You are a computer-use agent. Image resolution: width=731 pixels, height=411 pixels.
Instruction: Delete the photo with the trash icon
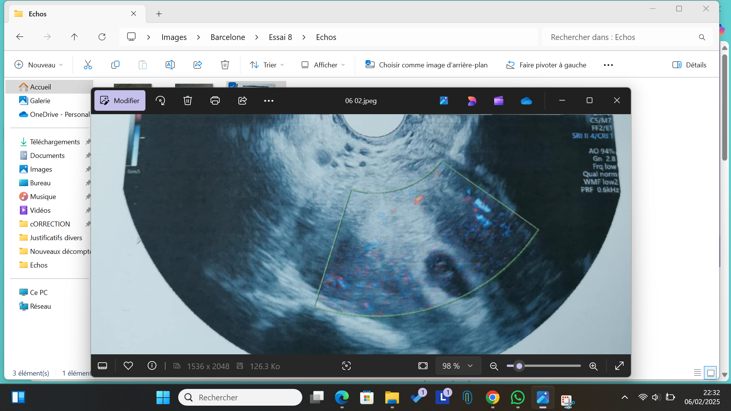(x=188, y=100)
